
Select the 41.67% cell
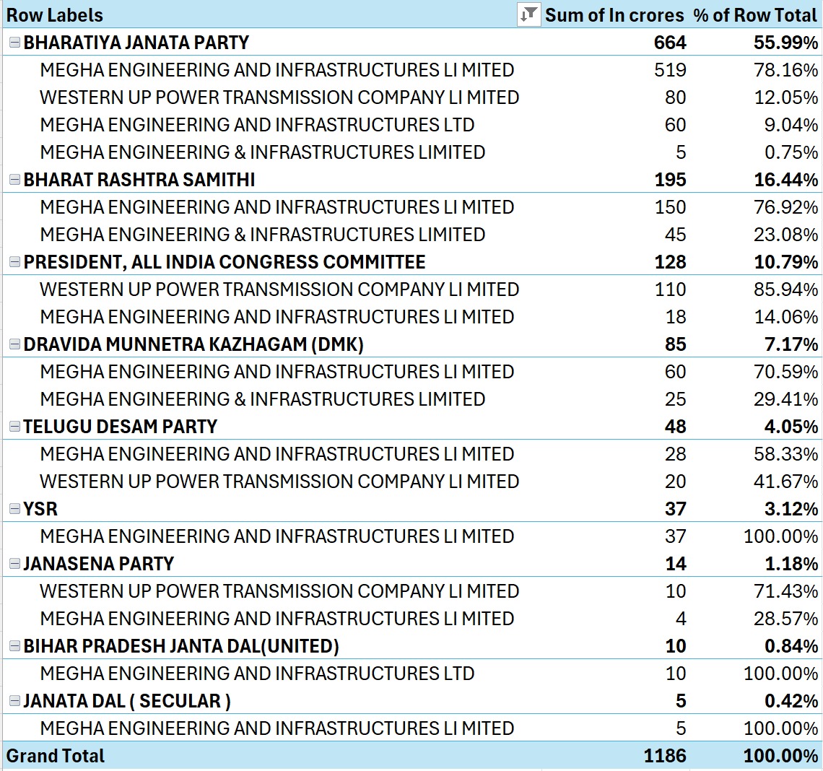(x=785, y=482)
